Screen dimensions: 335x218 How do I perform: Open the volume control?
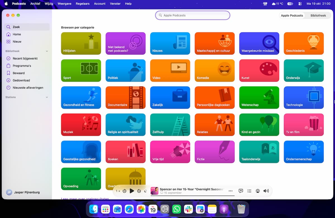(x=266, y=191)
